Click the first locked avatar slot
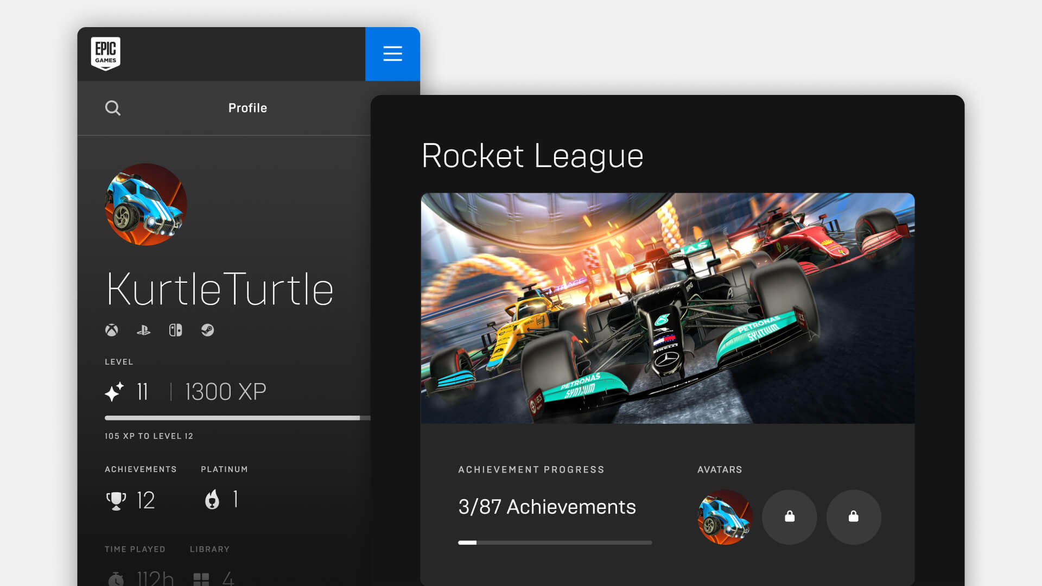This screenshot has width=1042, height=586. (x=789, y=517)
